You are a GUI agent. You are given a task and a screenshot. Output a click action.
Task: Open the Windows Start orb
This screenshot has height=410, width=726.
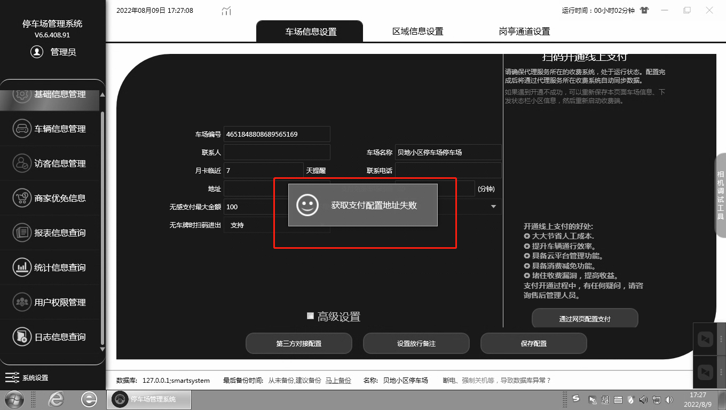point(14,399)
